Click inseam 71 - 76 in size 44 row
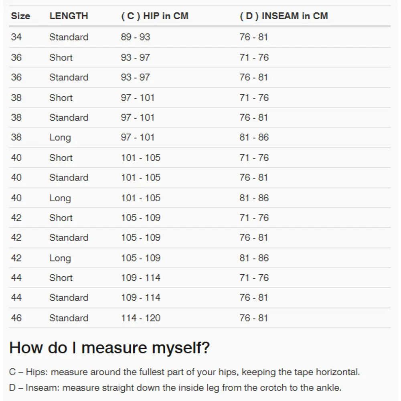Screen dimensions: 401x401 click(x=254, y=278)
